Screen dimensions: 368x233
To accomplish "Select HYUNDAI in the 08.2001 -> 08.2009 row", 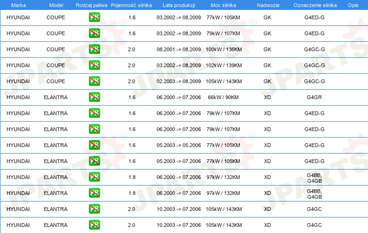I will click(x=18, y=49).
